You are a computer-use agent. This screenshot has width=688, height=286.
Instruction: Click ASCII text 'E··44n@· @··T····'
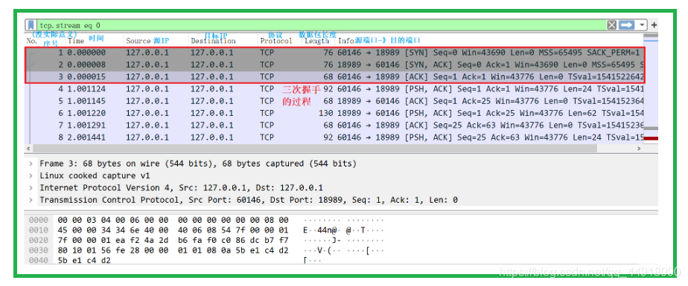tap(343, 230)
